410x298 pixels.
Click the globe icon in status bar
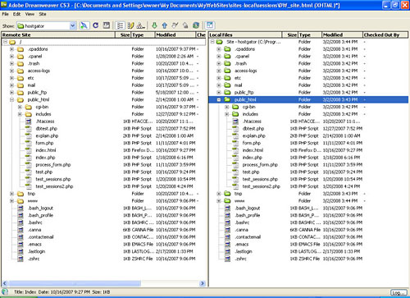[x=5, y=291]
